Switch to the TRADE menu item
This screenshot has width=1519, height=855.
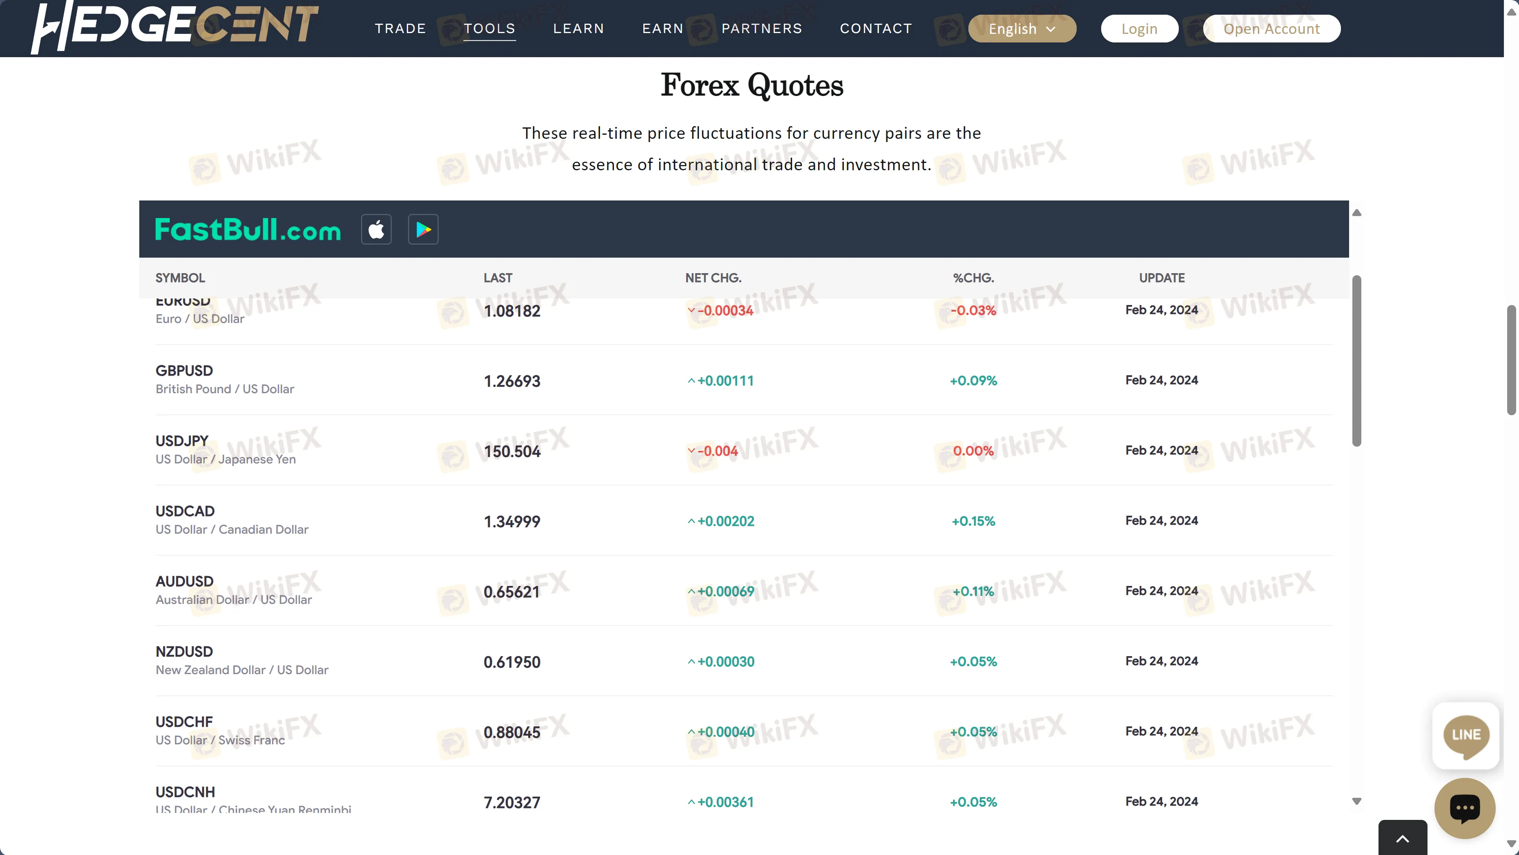pyautogui.click(x=400, y=28)
